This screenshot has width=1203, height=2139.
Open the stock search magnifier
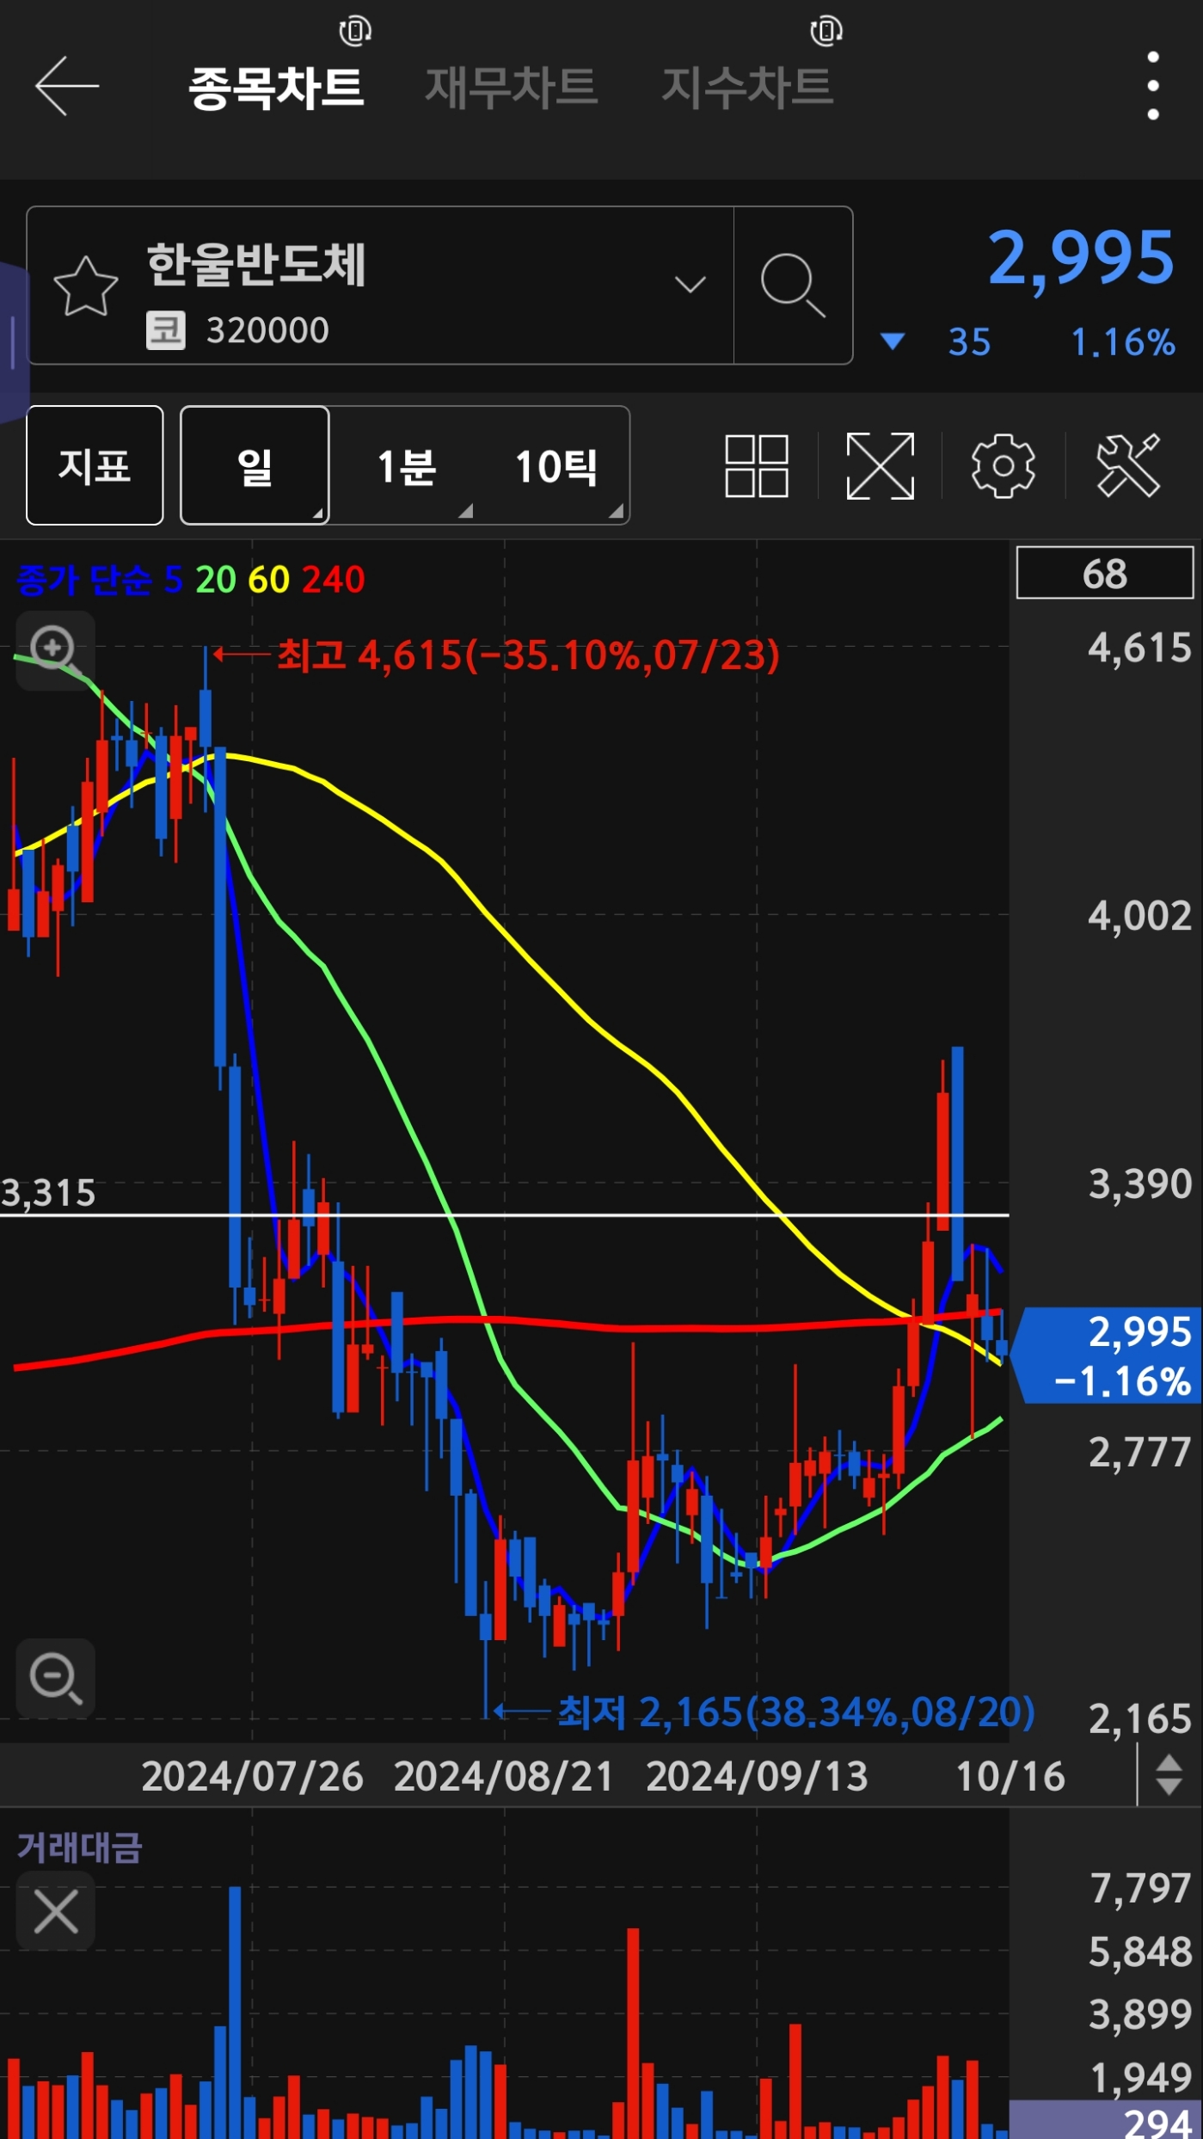coord(793,286)
